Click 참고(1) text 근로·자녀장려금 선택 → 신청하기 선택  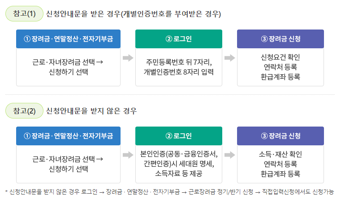pyautogui.click(x=68, y=67)
